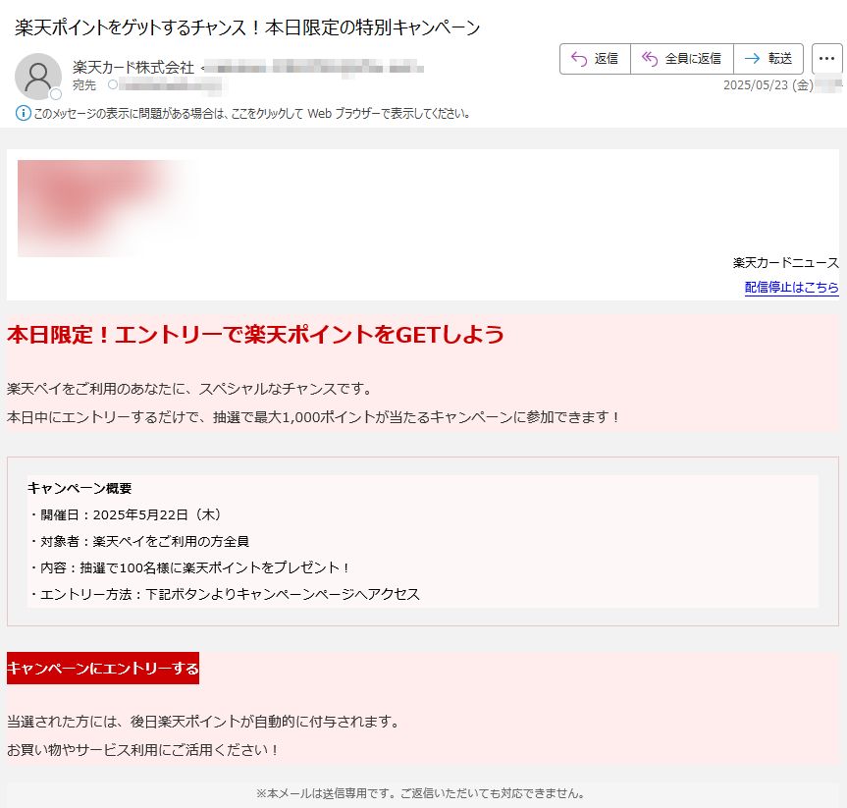Viewport: 847px width, 808px height.
Task: Click the 全員に返信 reply-all button
Action: pos(682,58)
